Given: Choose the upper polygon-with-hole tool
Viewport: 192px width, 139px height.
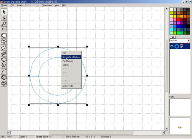Looking at the screenshot, I should [4, 41].
